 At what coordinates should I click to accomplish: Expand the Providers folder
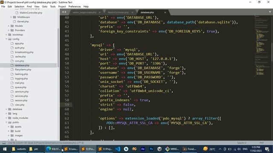[9, 30]
